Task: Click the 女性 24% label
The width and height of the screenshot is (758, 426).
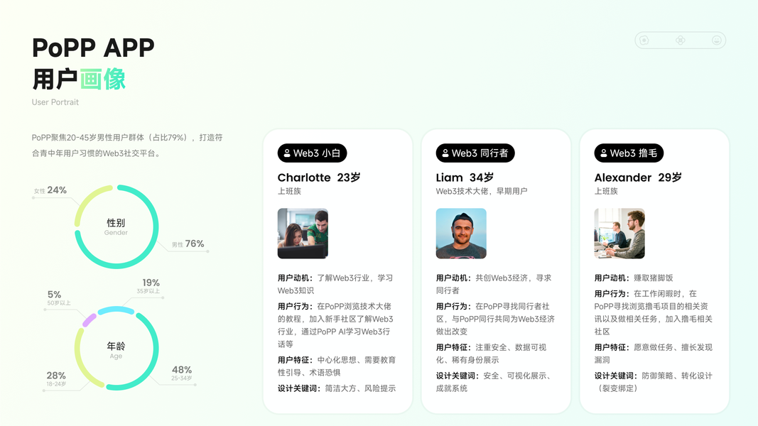Action: pyautogui.click(x=50, y=190)
